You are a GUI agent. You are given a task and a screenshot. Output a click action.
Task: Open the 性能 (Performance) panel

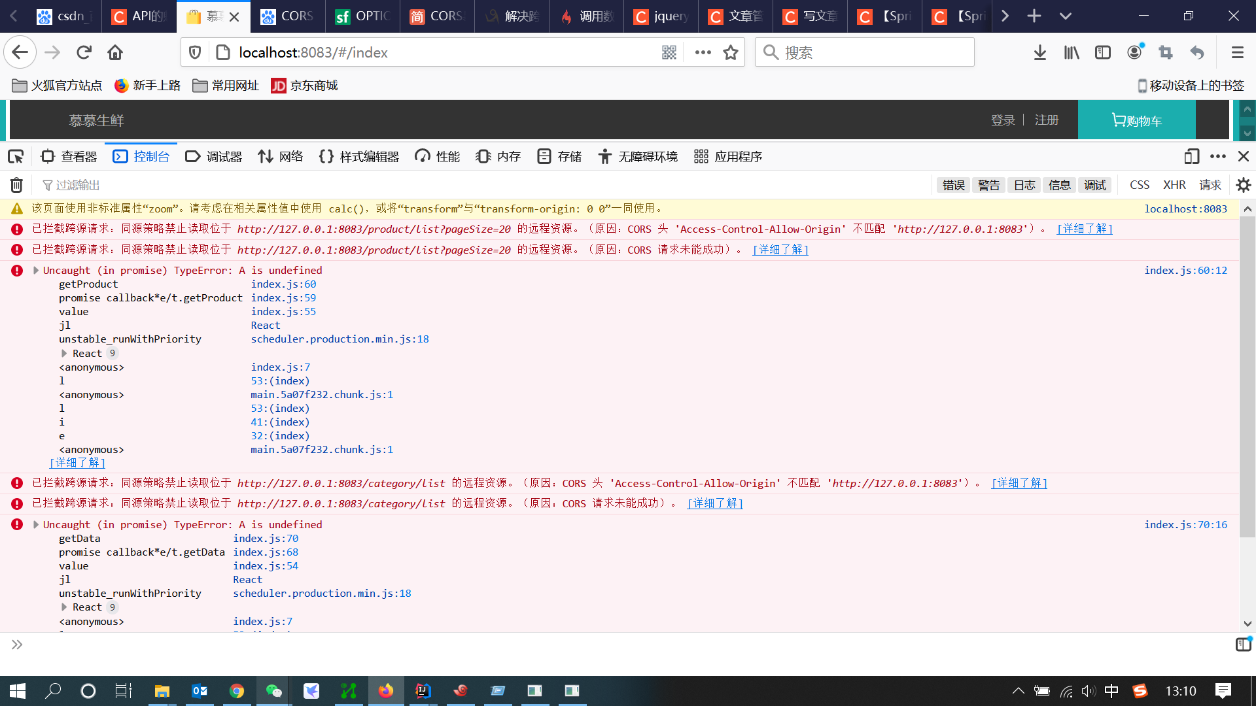tap(436, 156)
